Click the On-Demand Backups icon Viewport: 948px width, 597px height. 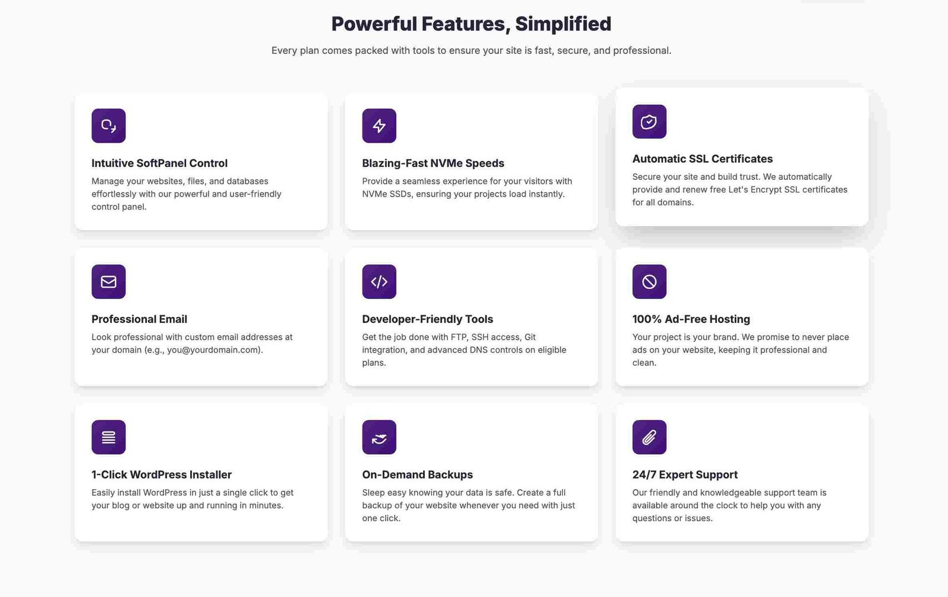click(x=379, y=437)
